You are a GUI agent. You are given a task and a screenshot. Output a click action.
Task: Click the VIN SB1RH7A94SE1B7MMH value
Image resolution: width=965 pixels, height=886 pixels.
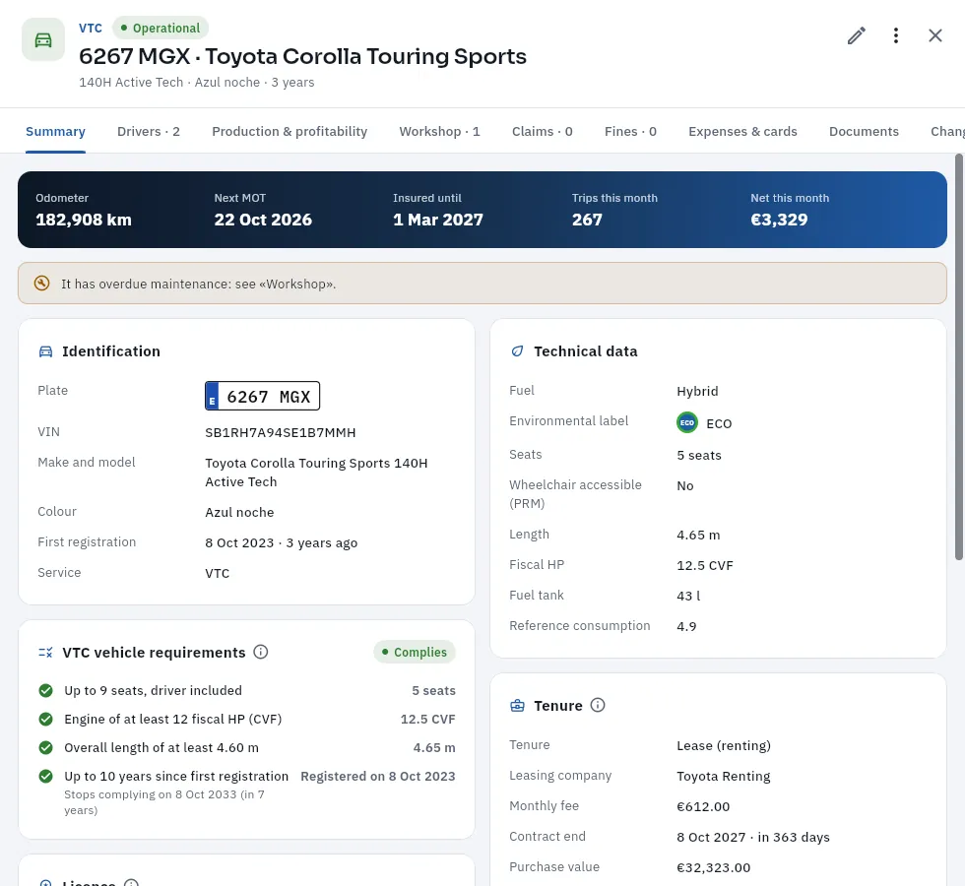tap(280, 432)
